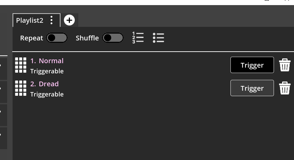Click the Triggerable label under Normal
This screenshot has height=160, width=294.
tap(47, 71)
